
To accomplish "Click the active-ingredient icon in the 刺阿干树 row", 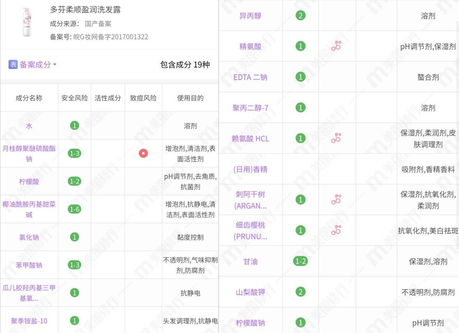I will point(336,199).
